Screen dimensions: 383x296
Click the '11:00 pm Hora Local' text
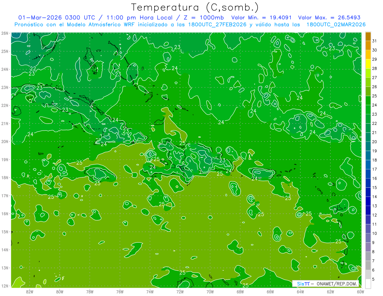139,18
